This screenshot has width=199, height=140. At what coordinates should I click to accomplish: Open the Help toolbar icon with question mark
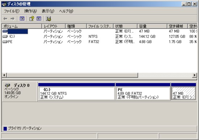[x=31, y=19]
